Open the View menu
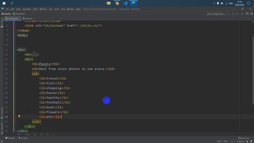Screen dimensions: 254x143 19,9
